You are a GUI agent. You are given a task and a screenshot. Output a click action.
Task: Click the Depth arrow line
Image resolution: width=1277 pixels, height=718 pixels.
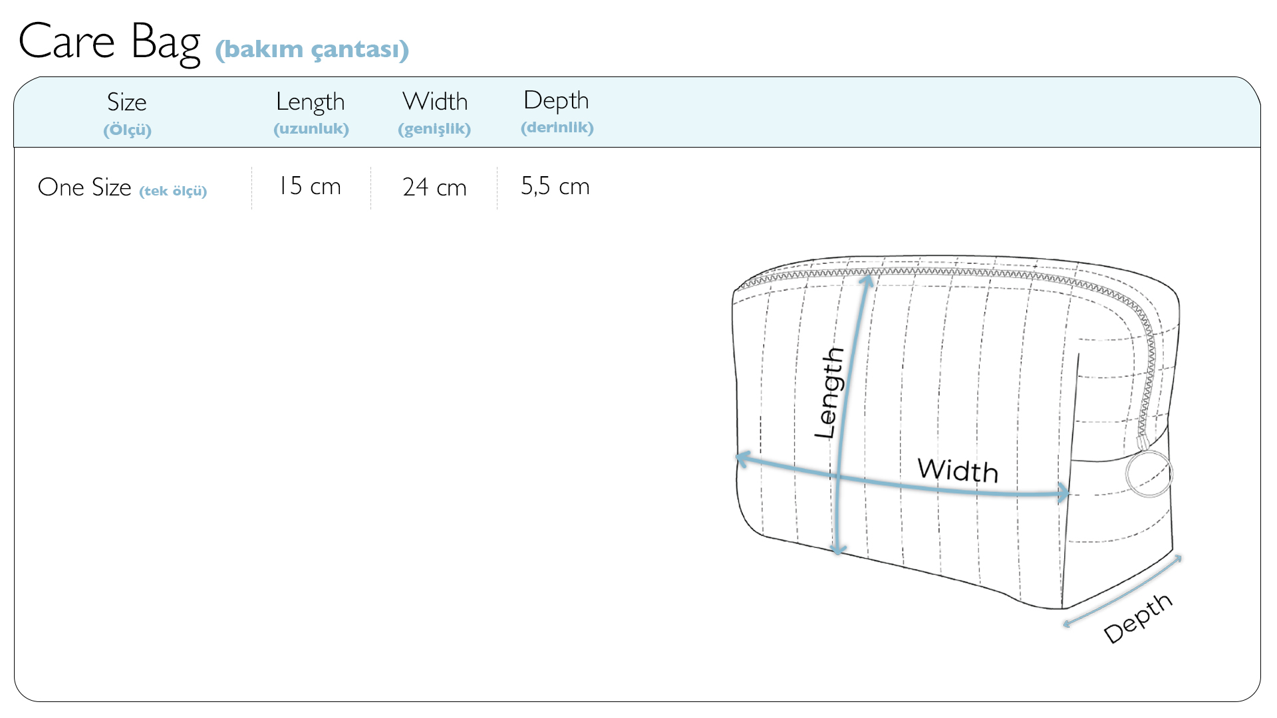coord(1122,590)
